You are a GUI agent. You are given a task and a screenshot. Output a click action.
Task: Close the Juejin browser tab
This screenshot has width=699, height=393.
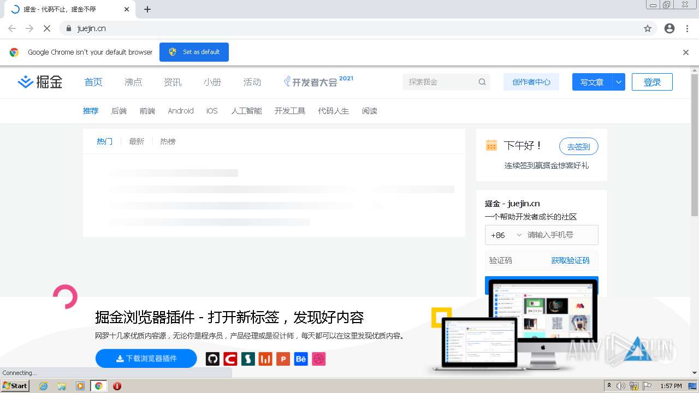[127, 9]
